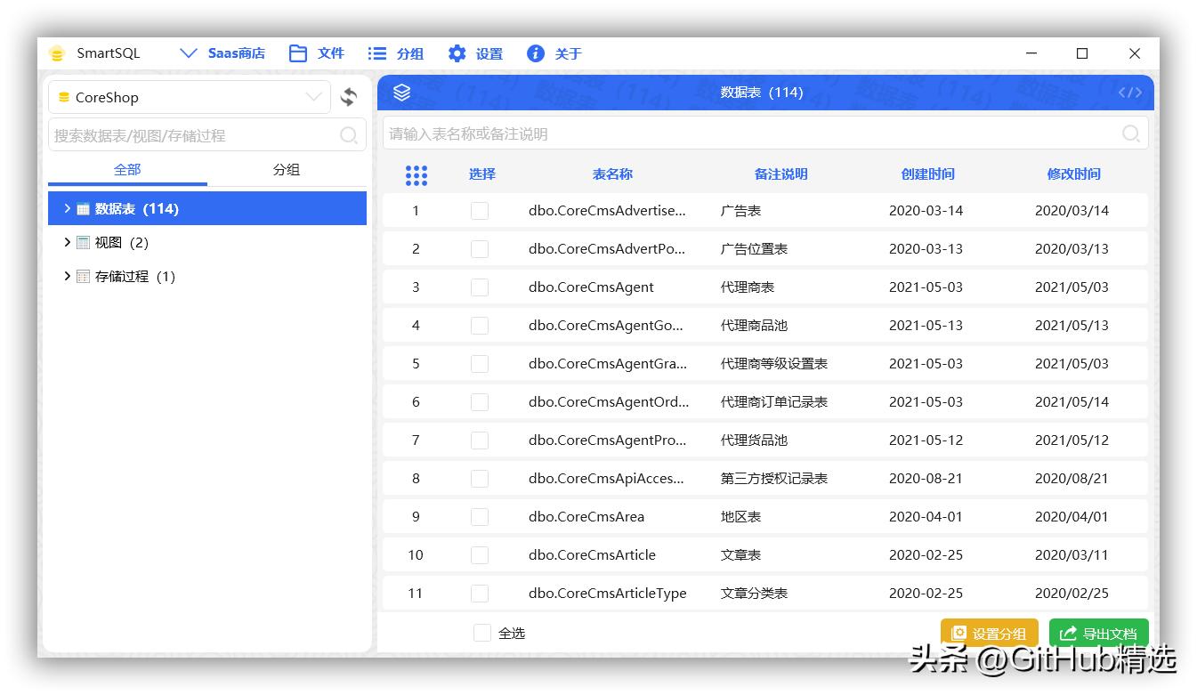Click the 关于 info icon in toolbar
The height and width of the screenshot is (695, 1197).
click(x=535, y=53)
